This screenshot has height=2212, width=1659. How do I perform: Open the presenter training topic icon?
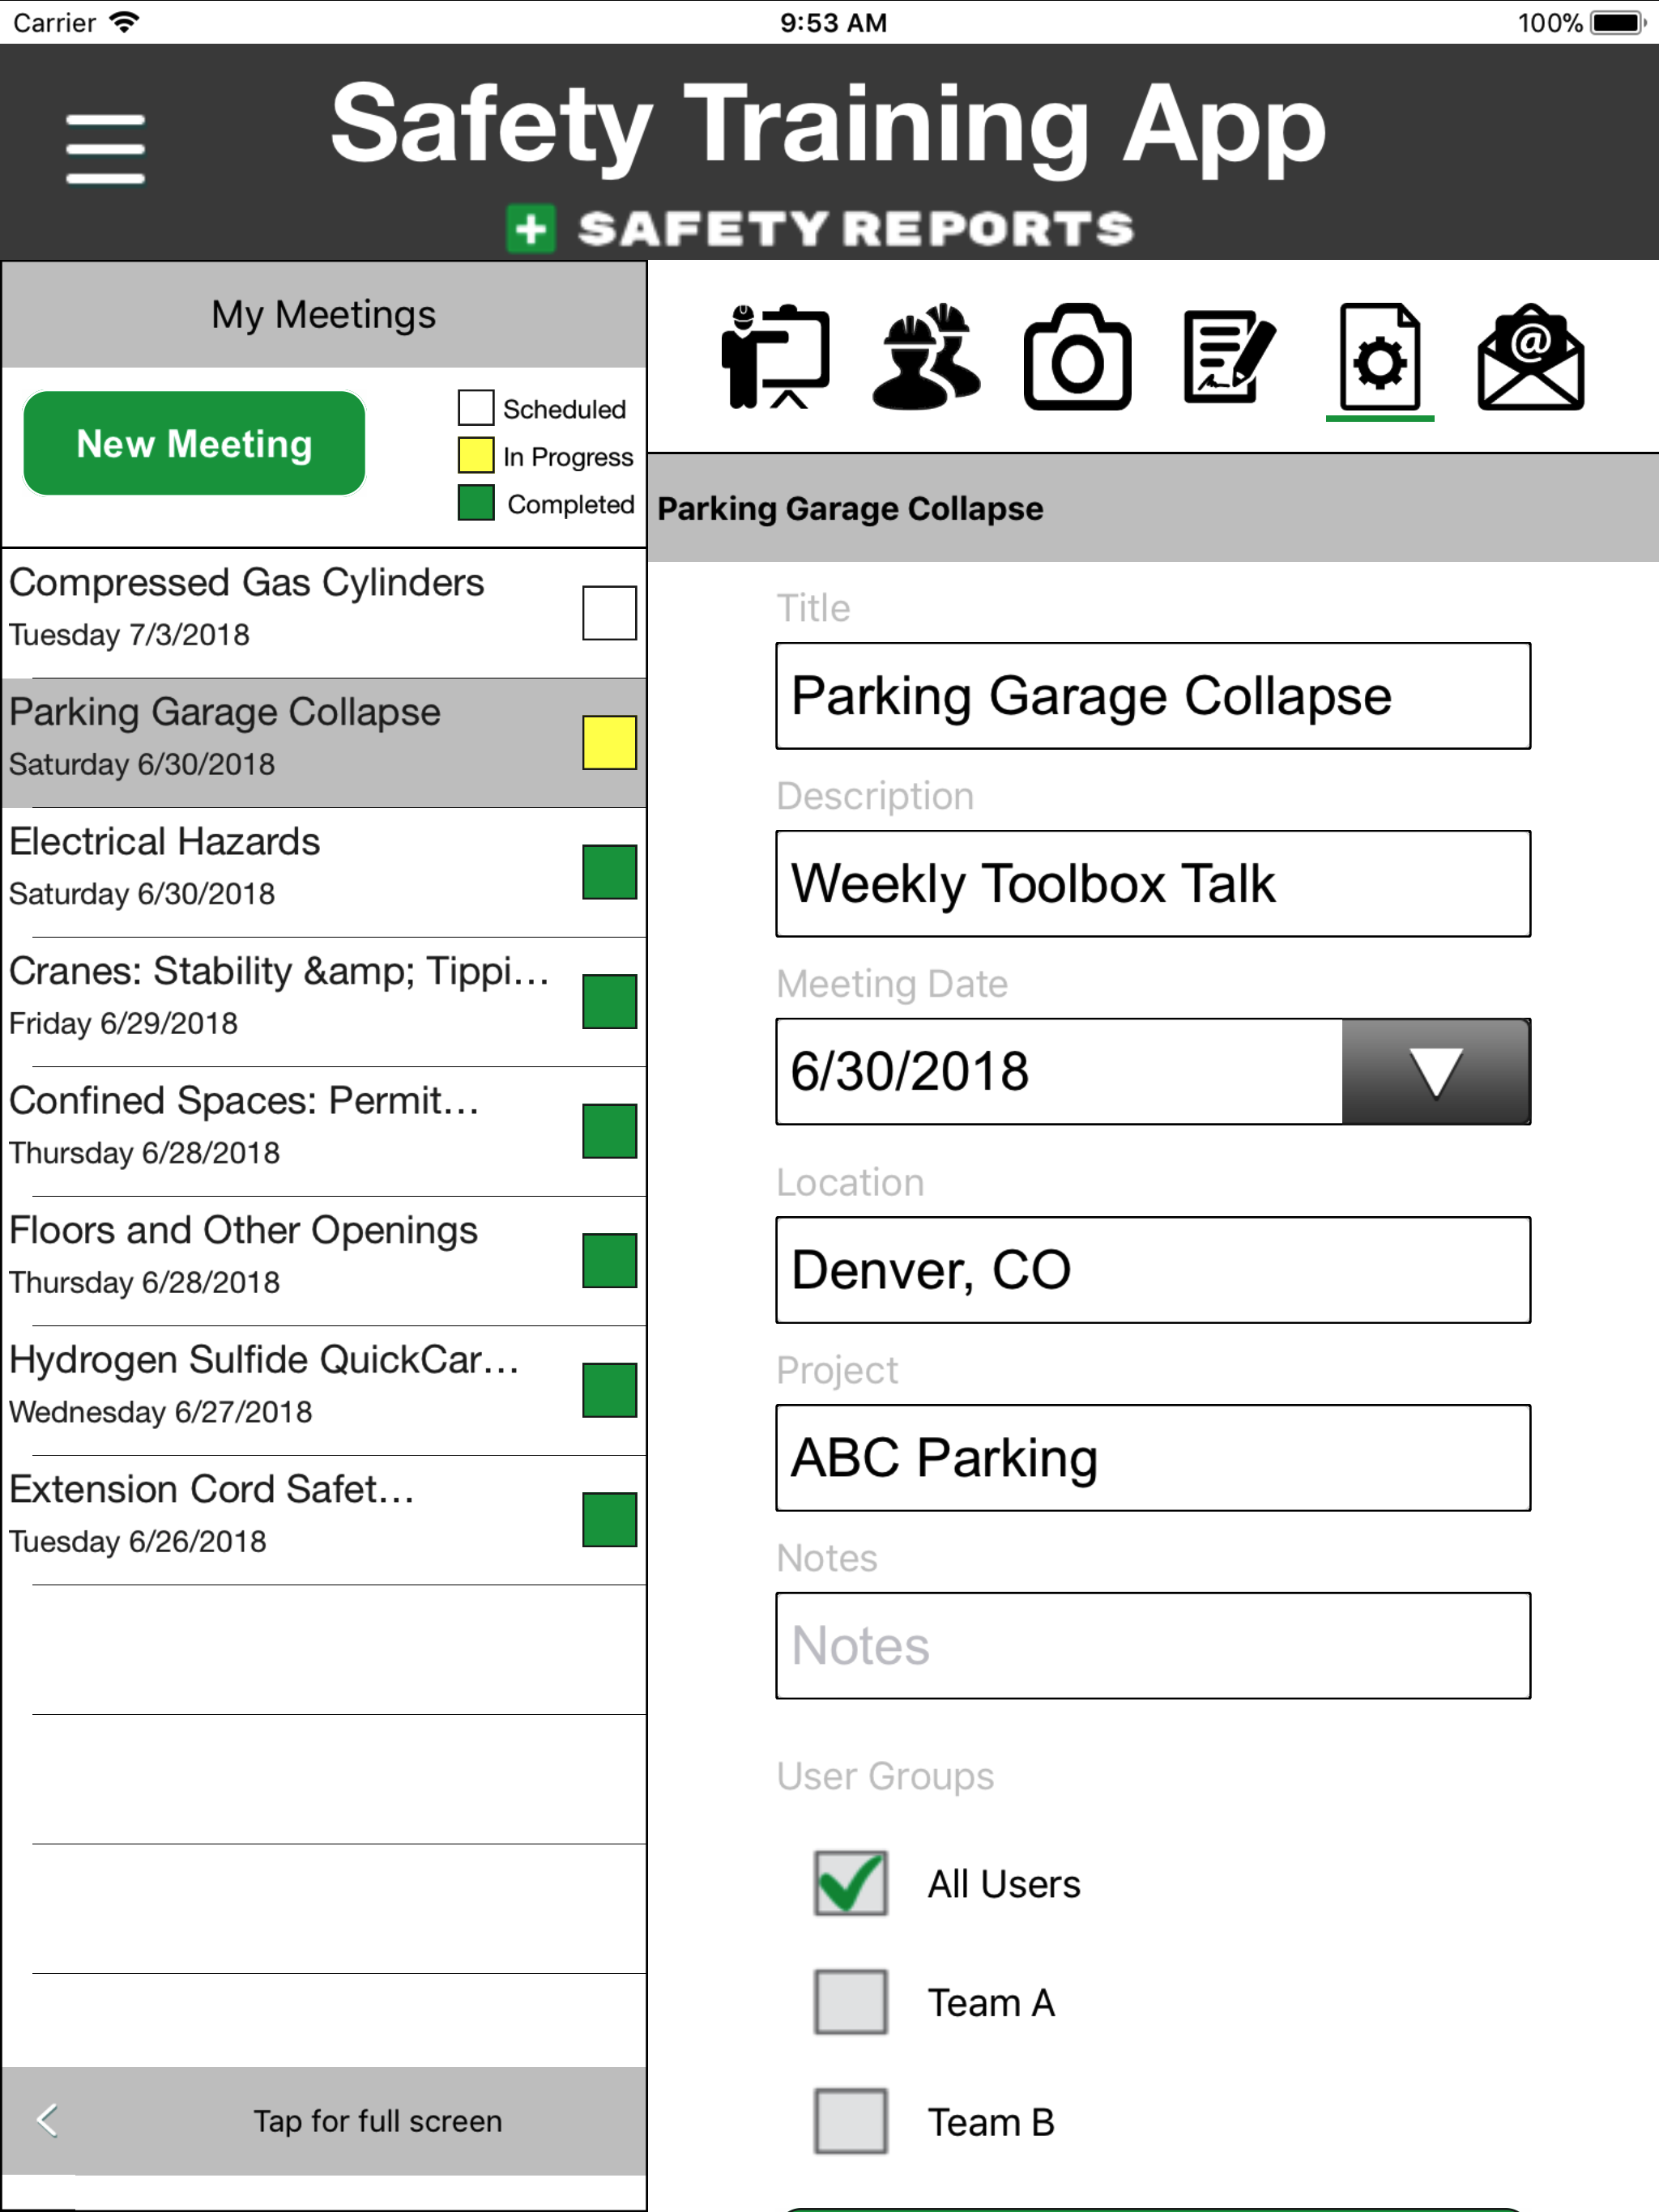click(x=775, y=358)
